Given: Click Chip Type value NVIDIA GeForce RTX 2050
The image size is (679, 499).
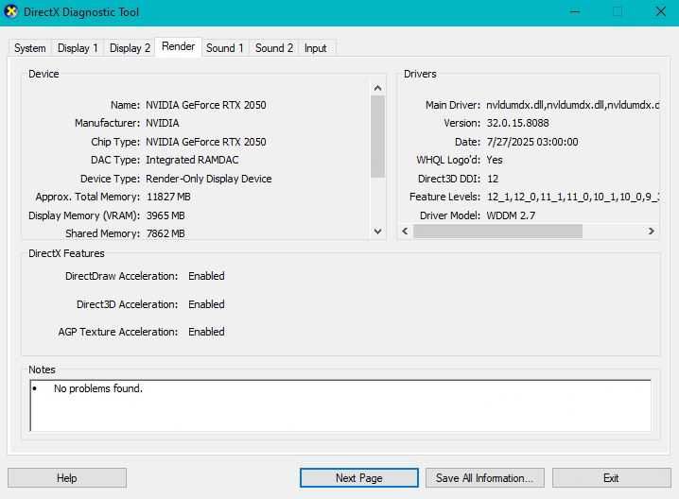Looking at the screenshot, I should [x=206, y=142].
